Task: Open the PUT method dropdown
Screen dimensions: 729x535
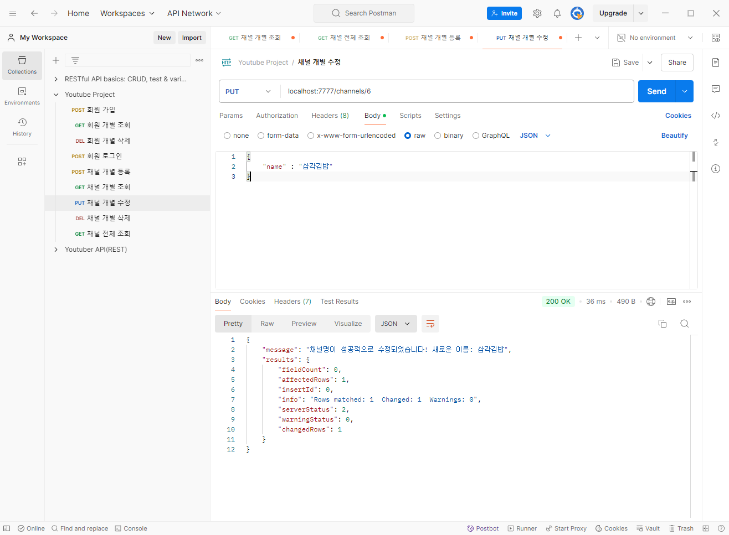Action: (249, 91)
